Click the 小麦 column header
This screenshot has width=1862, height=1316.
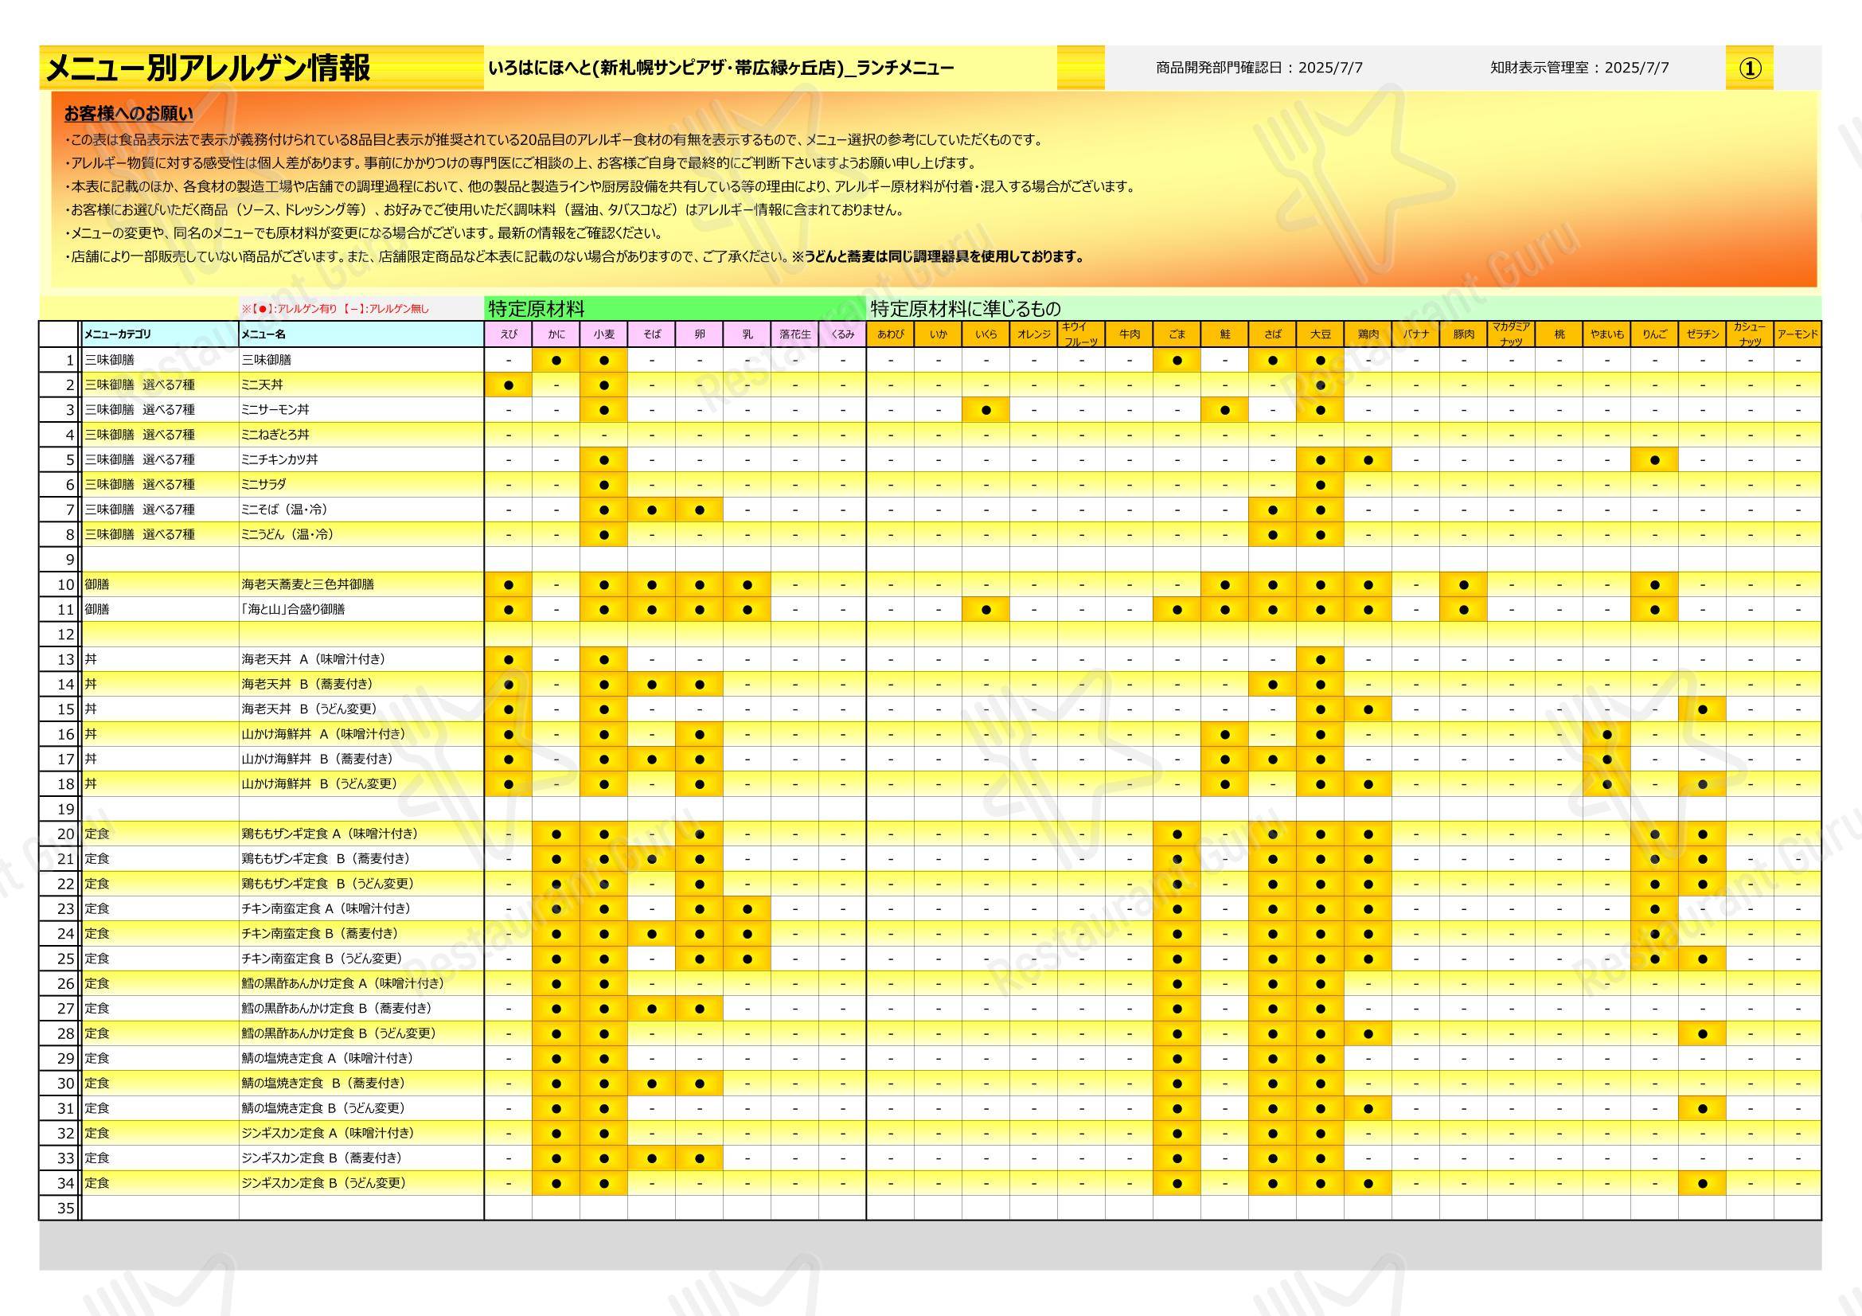point(603,334)
